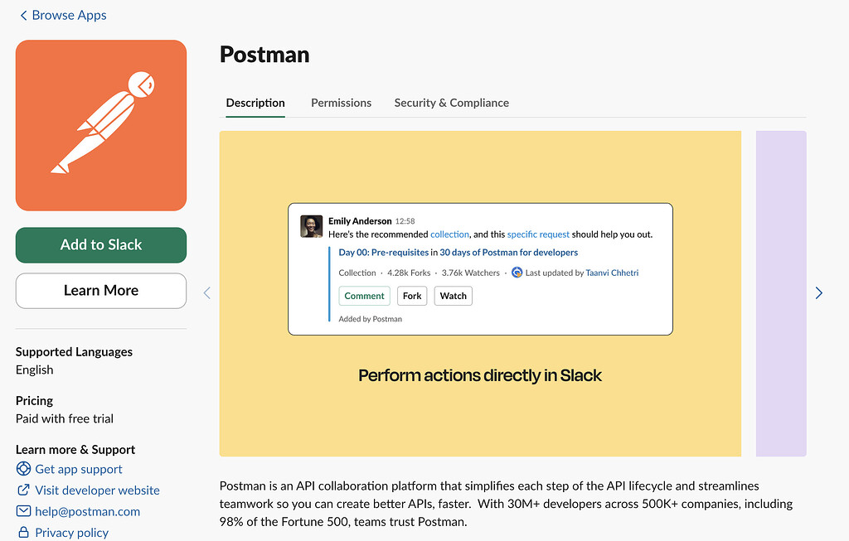Click the Learn More button
This screenshot has width=849, height=541.
pyautogui.click(x=100, y=291)
